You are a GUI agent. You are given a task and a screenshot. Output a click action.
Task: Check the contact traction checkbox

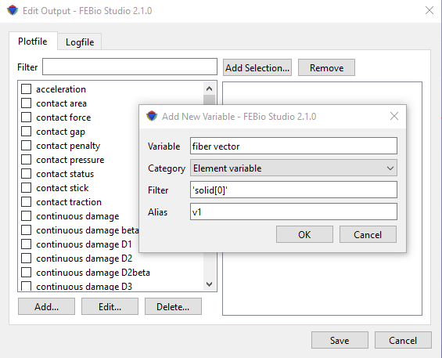[x=27, y=202]
